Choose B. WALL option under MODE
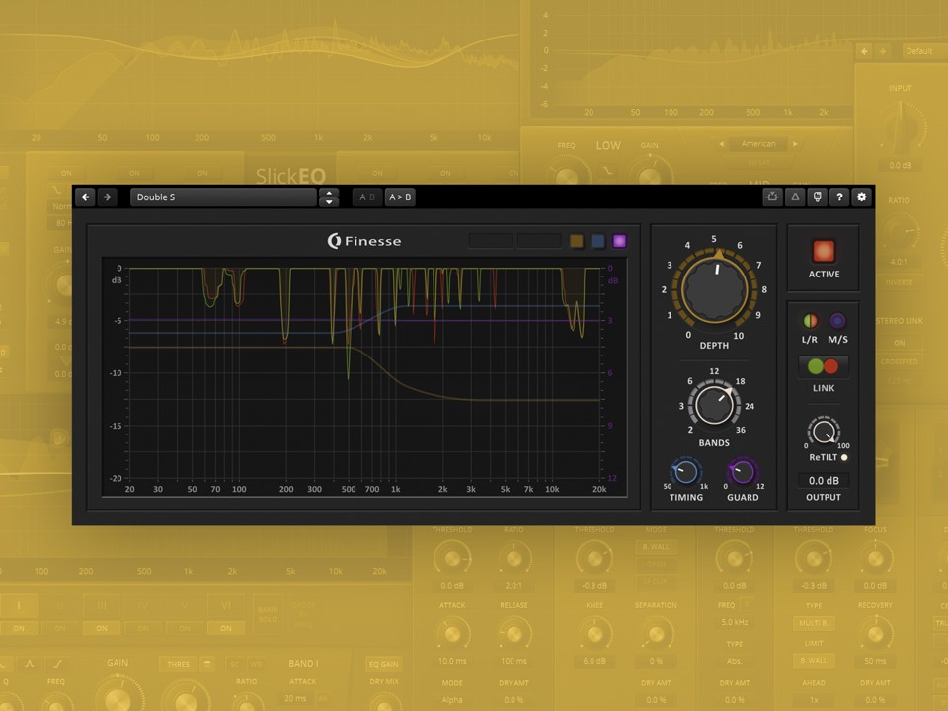Viewport: 948px width, 711px height. [656, 547]
